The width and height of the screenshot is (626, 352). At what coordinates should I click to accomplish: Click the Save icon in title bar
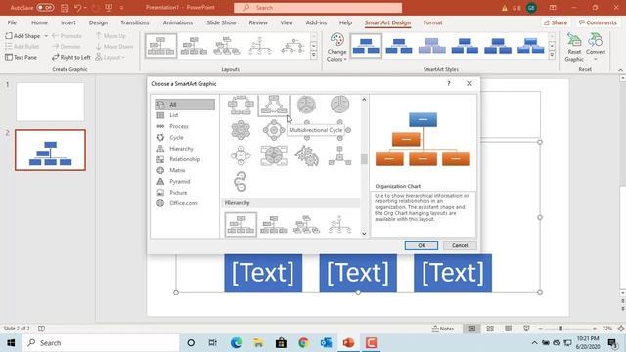tap(65, 8)
